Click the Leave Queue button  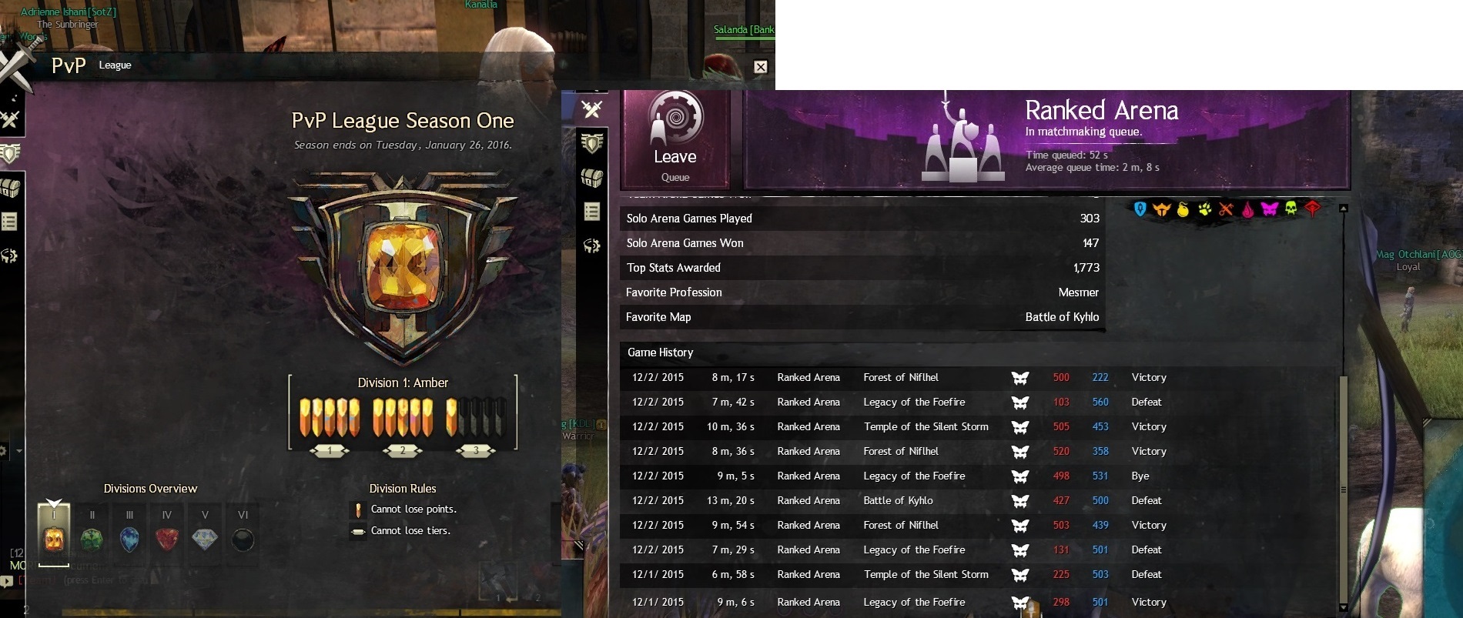click(675, 139)
